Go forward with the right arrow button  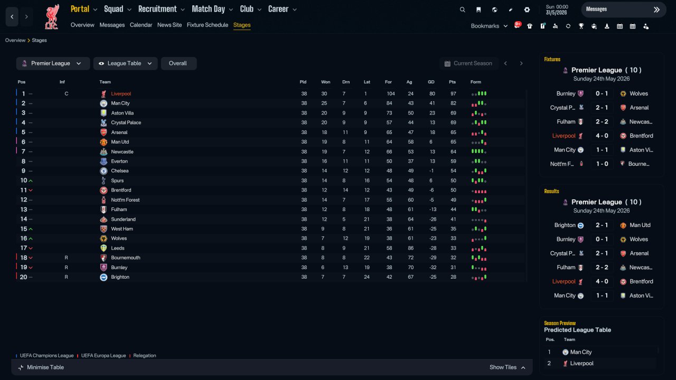pyautogui.click(x=26, y=17)
